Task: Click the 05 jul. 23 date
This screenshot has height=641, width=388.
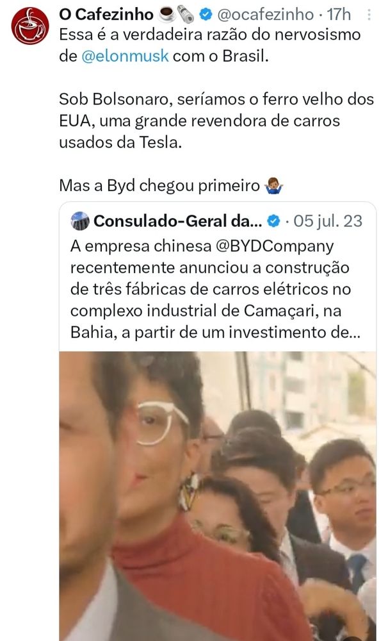Action: (328, 221)
